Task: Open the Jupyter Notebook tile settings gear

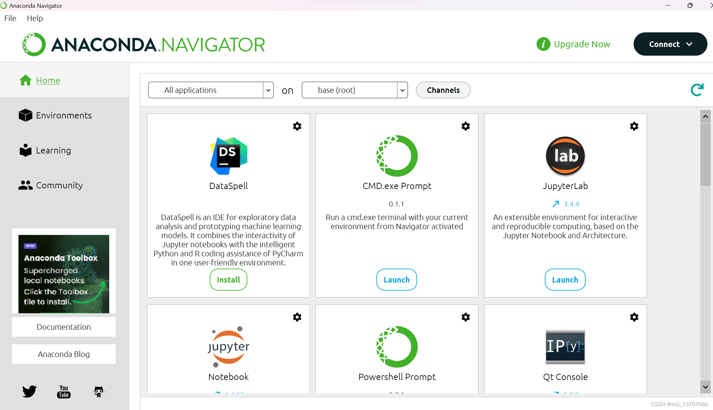Action: [x=297, y=317]
